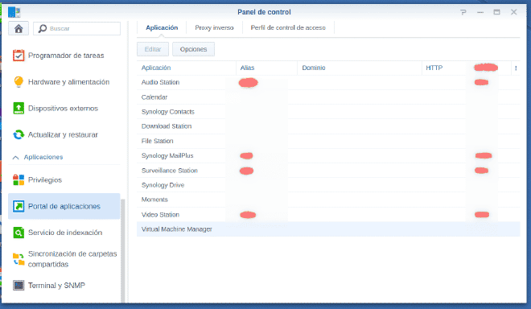This screenshot has height=309, width=531.
Task: Open Privilegios label
Action: [x=45, y=180]
